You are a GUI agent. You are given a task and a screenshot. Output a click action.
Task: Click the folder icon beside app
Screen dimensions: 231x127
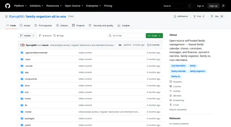[22, 72]
